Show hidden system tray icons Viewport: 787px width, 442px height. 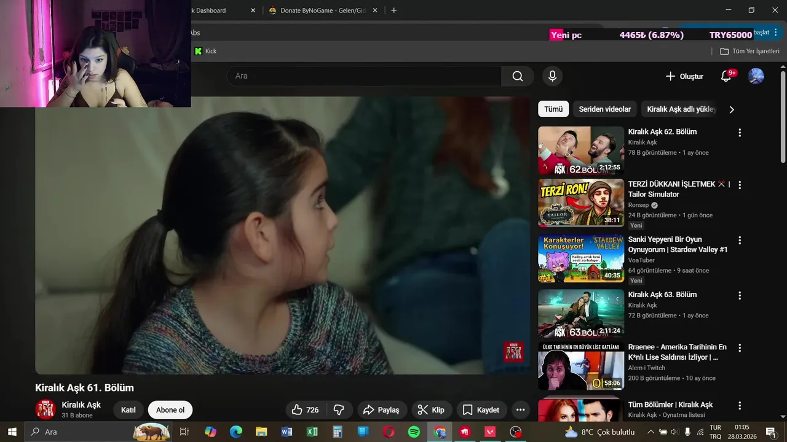click(x=651, y=432)
